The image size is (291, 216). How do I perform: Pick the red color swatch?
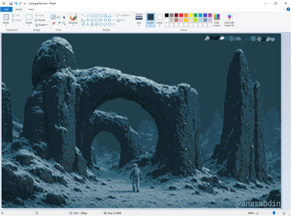(181, 15)
